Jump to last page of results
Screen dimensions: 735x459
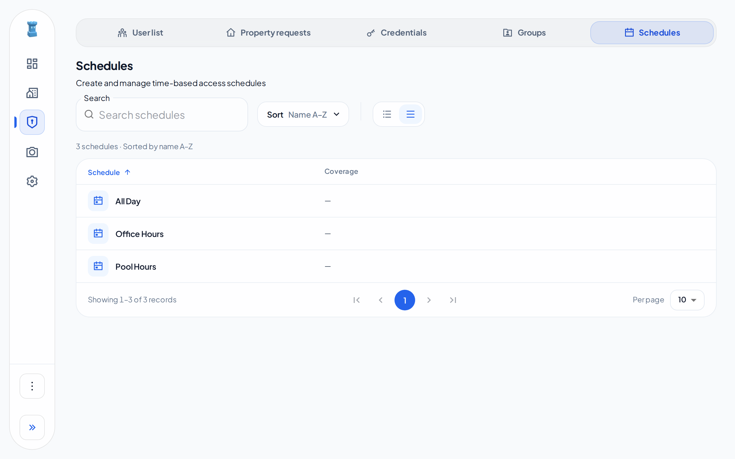tap(453, 300)
